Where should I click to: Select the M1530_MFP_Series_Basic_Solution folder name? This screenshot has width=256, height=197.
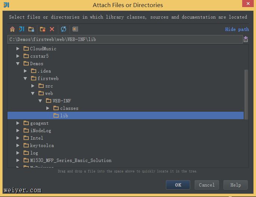pos(71,161)
